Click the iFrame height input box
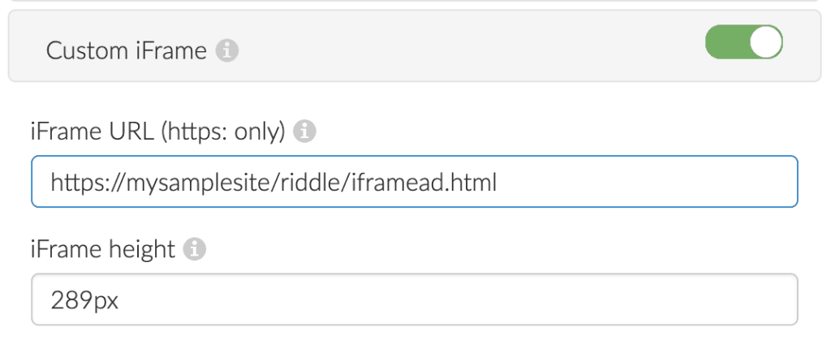Viewport: 831px width, 349px height. [415, 299]
